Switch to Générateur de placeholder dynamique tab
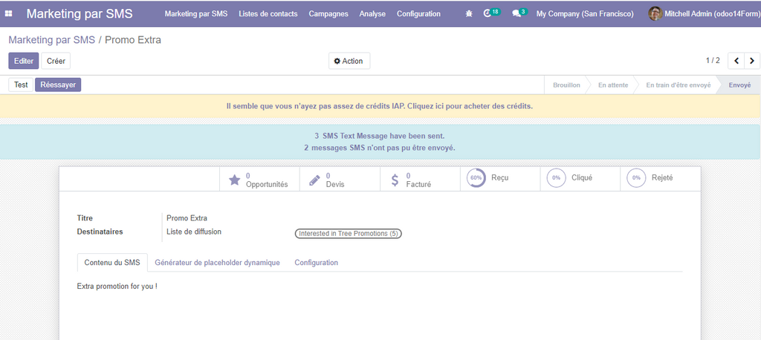 (217, 263)
